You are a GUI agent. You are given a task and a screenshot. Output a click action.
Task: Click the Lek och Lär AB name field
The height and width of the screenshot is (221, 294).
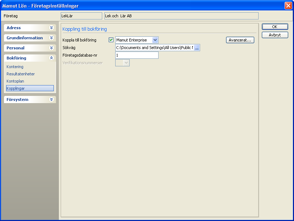coord(181,16)
